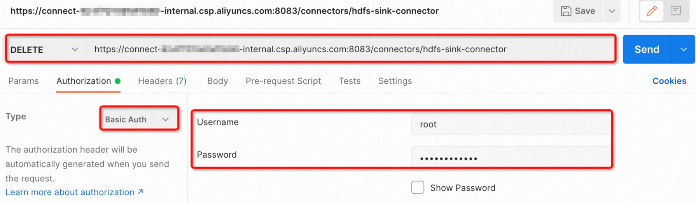The width and height of the screenshot is (696, 203).
Task: Enable the Show Password checkbox
Action: [x=418, y=188]
